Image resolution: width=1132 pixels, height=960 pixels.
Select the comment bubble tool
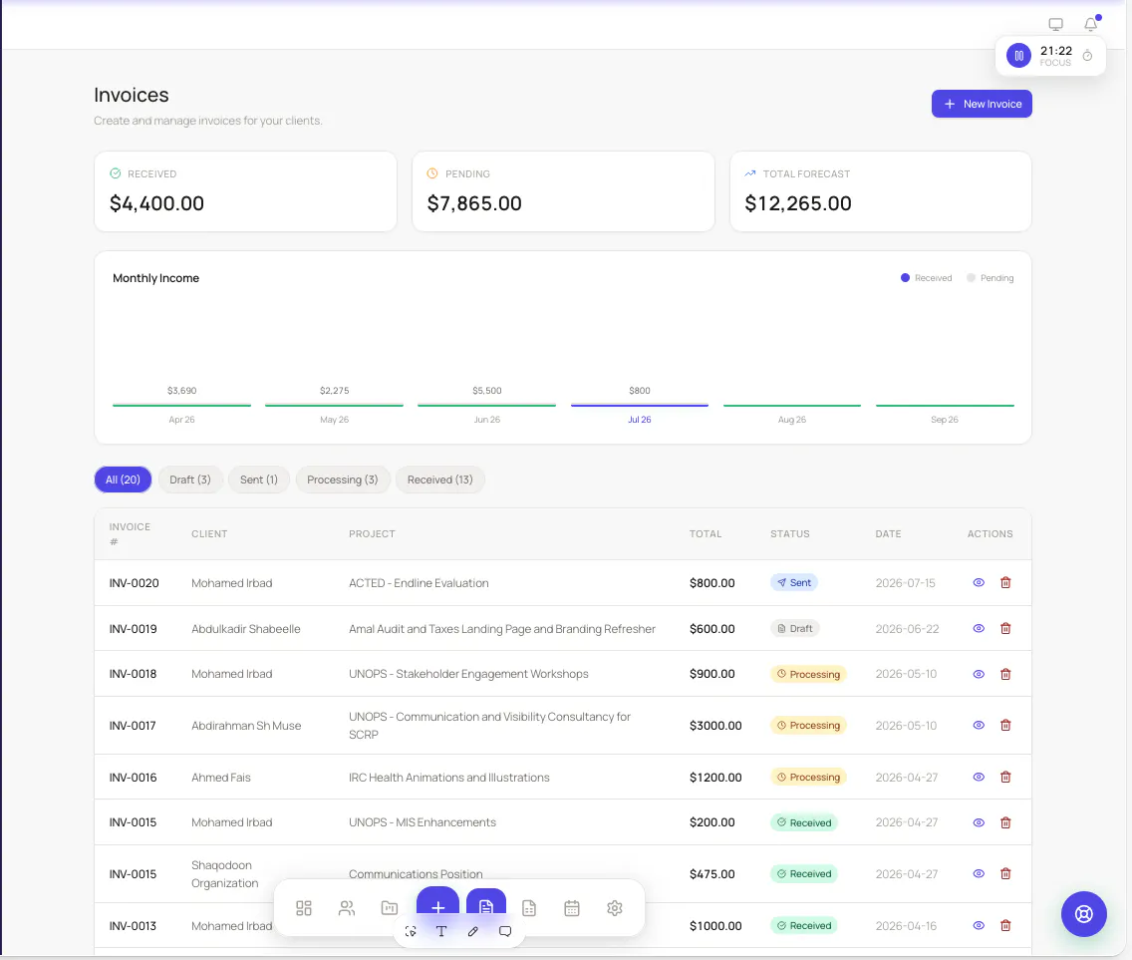pos(505,931)
